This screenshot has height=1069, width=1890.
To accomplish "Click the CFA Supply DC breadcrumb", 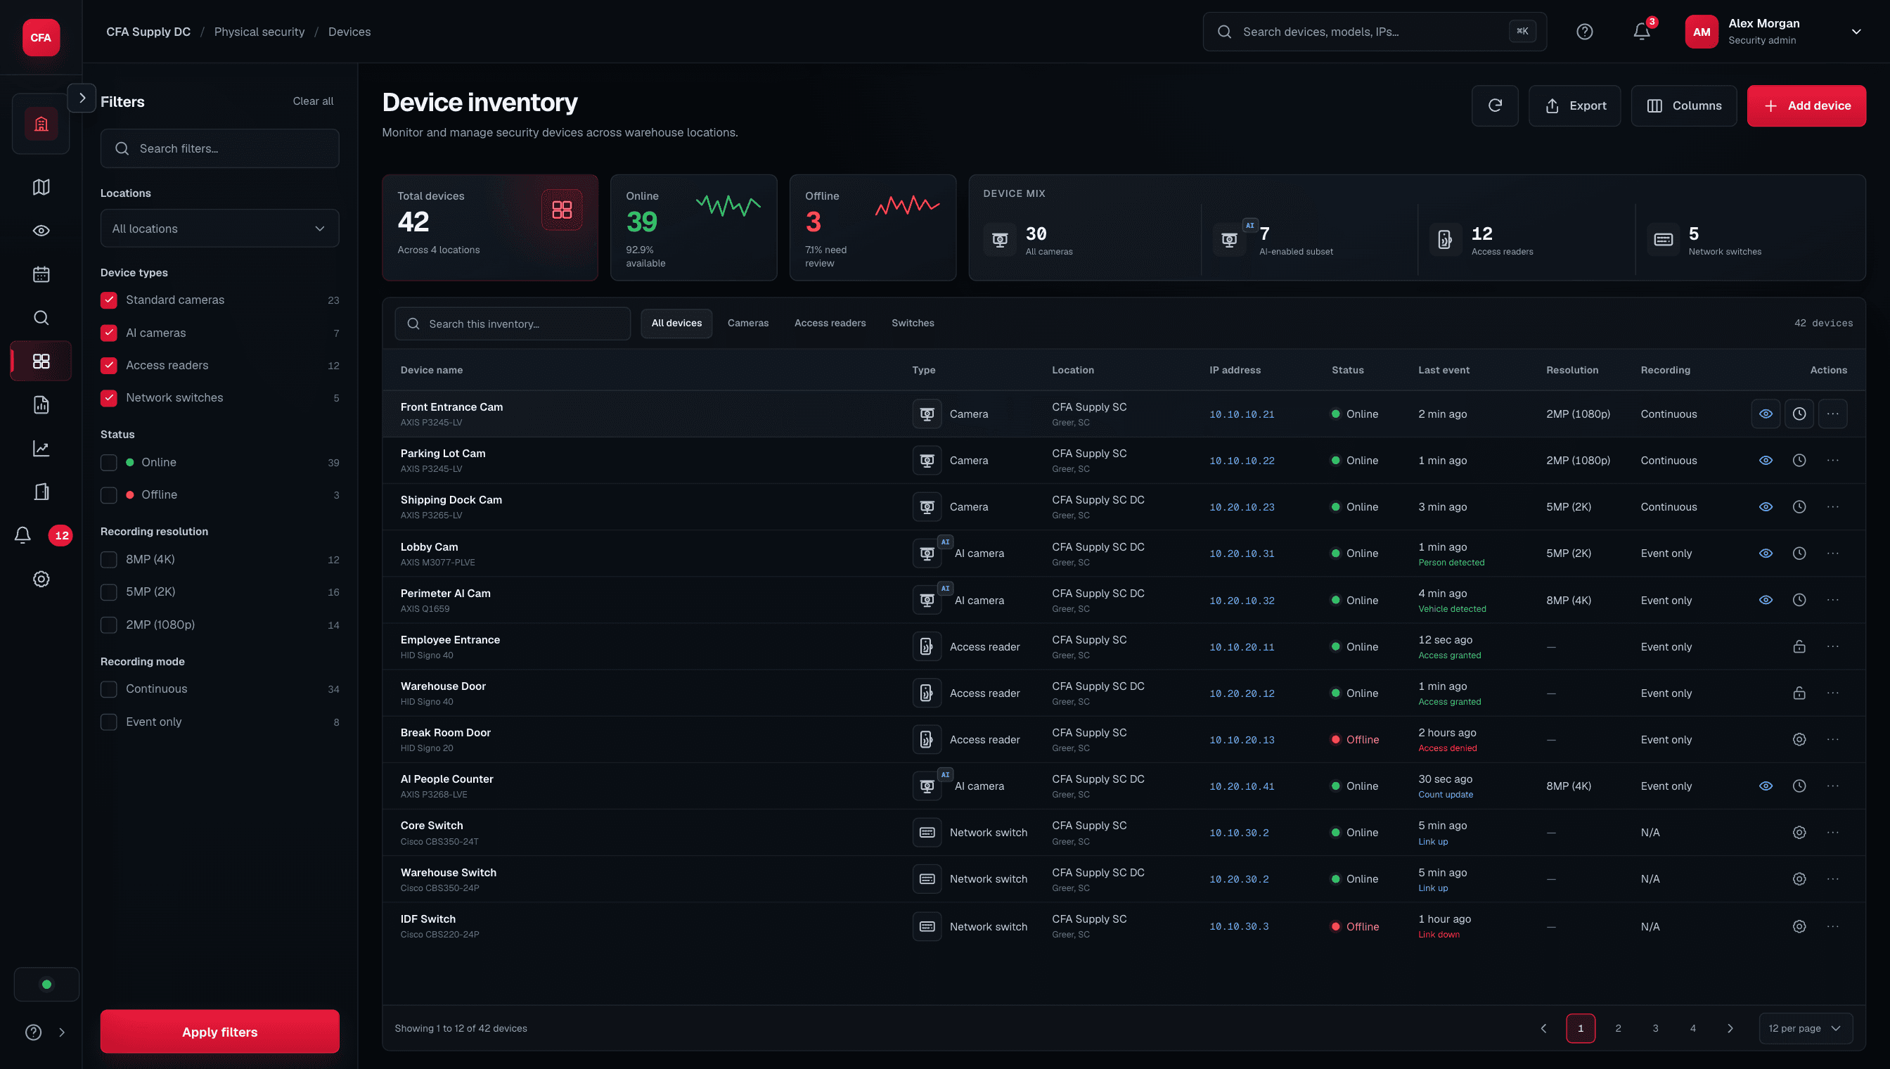I will point(148,32).
